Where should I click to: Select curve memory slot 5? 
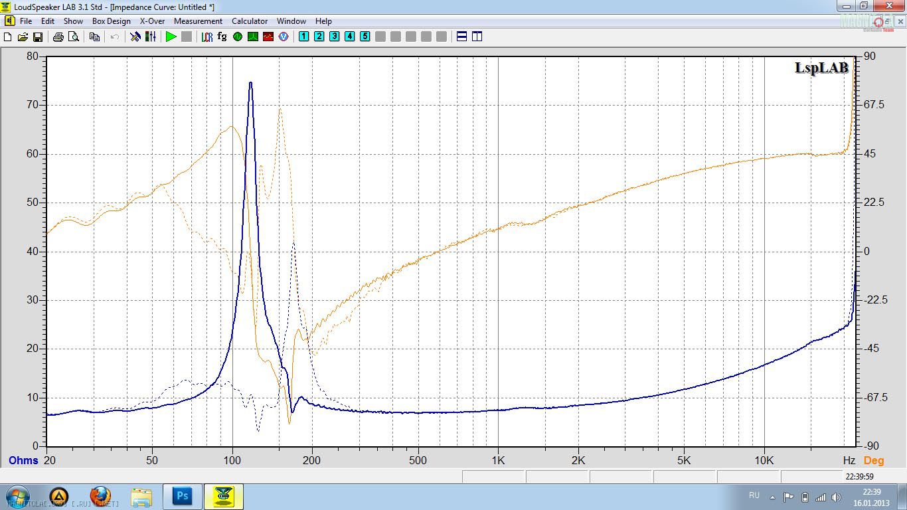tap(365, 37)
